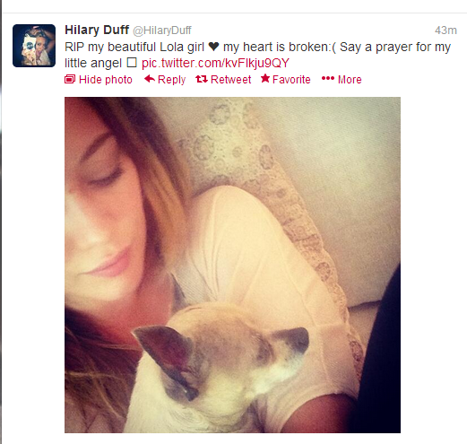
Task: Follow the pic.twitter.com/kvFIkju9QY link
Action: pyautogui.click(x=215, y=63)
